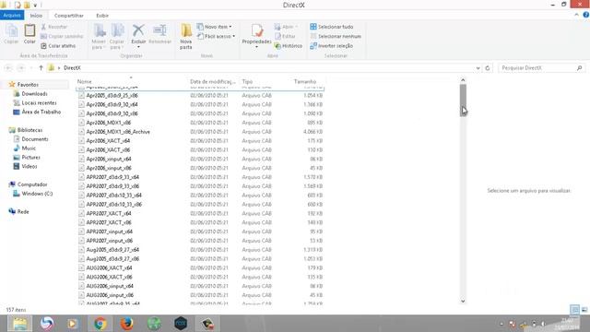Click DirectX in the address bar

72,67
